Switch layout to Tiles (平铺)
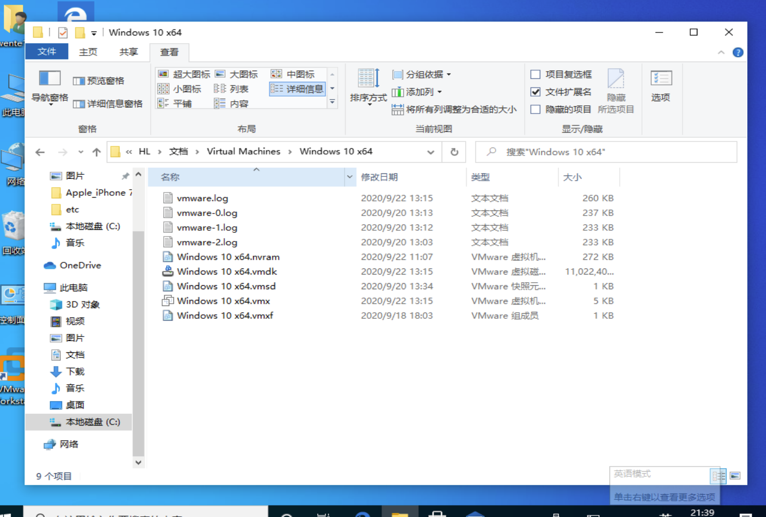This screenshot has width=766, height=517. pyautogui.click(x=174, y=104)
